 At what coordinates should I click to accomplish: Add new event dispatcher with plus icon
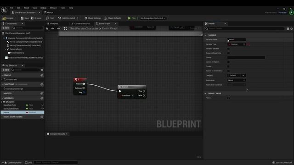[x=42, y=117]
